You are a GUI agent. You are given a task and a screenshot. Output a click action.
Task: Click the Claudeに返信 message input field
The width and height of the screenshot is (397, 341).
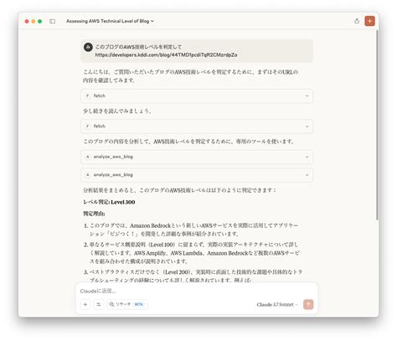[x=197, y=291]
